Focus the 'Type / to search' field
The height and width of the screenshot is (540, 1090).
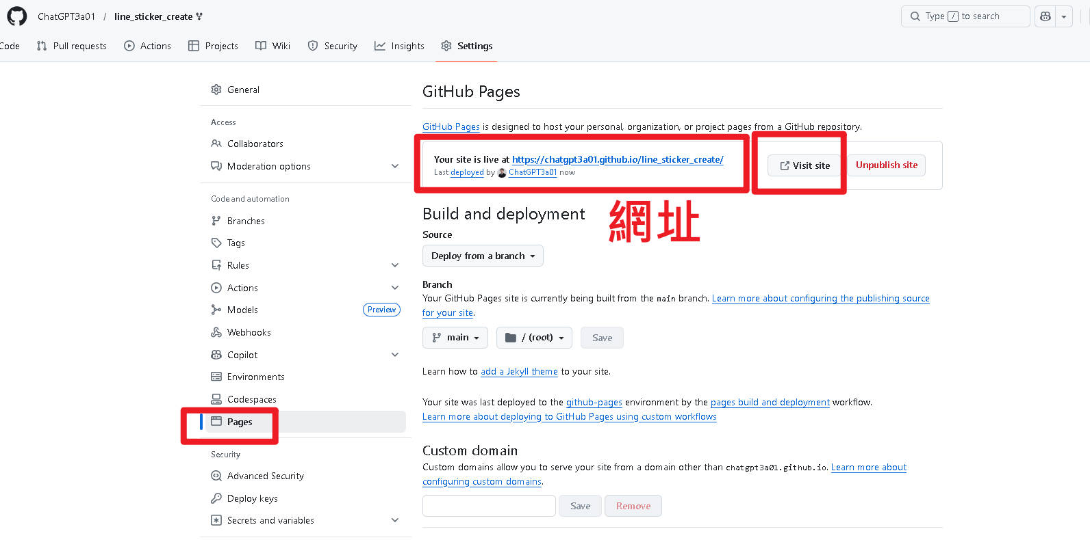pos(965,16)
